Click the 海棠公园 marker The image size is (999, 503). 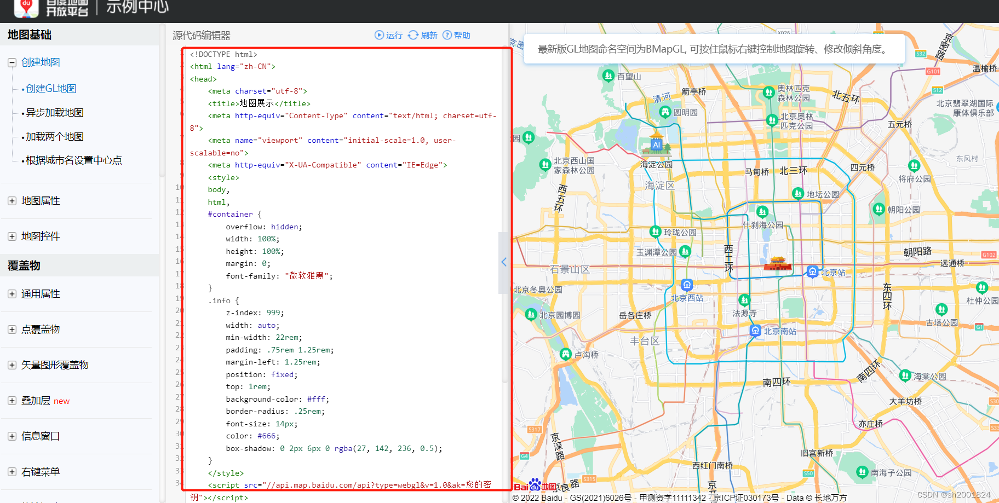905,375
